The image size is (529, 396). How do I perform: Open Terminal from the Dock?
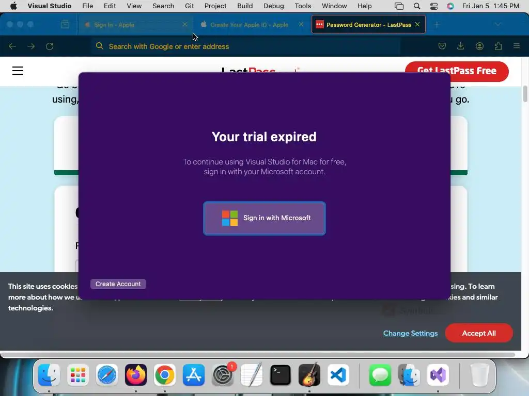[x=281, y=375]
